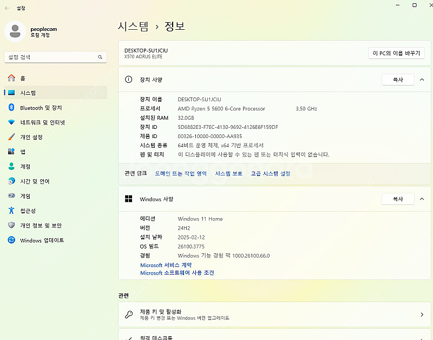Image resolution: width=433 pixels, height=340 pixels.
Task: Click install date 2025-02-12
Action: 191,237
